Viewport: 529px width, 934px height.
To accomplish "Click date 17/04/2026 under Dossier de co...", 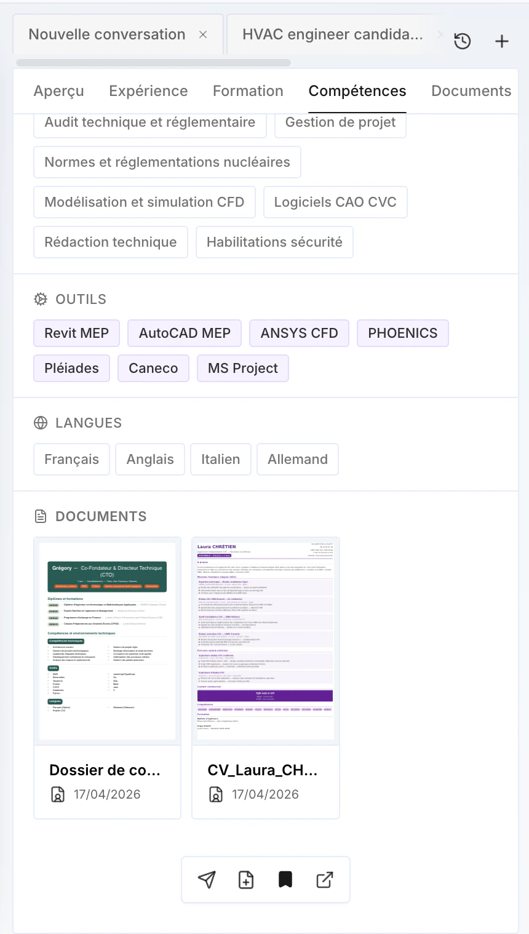I will pos(107,794).
